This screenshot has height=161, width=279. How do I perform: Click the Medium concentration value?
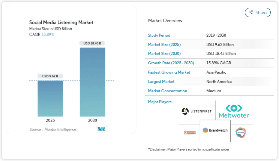[x=214, y=91]
